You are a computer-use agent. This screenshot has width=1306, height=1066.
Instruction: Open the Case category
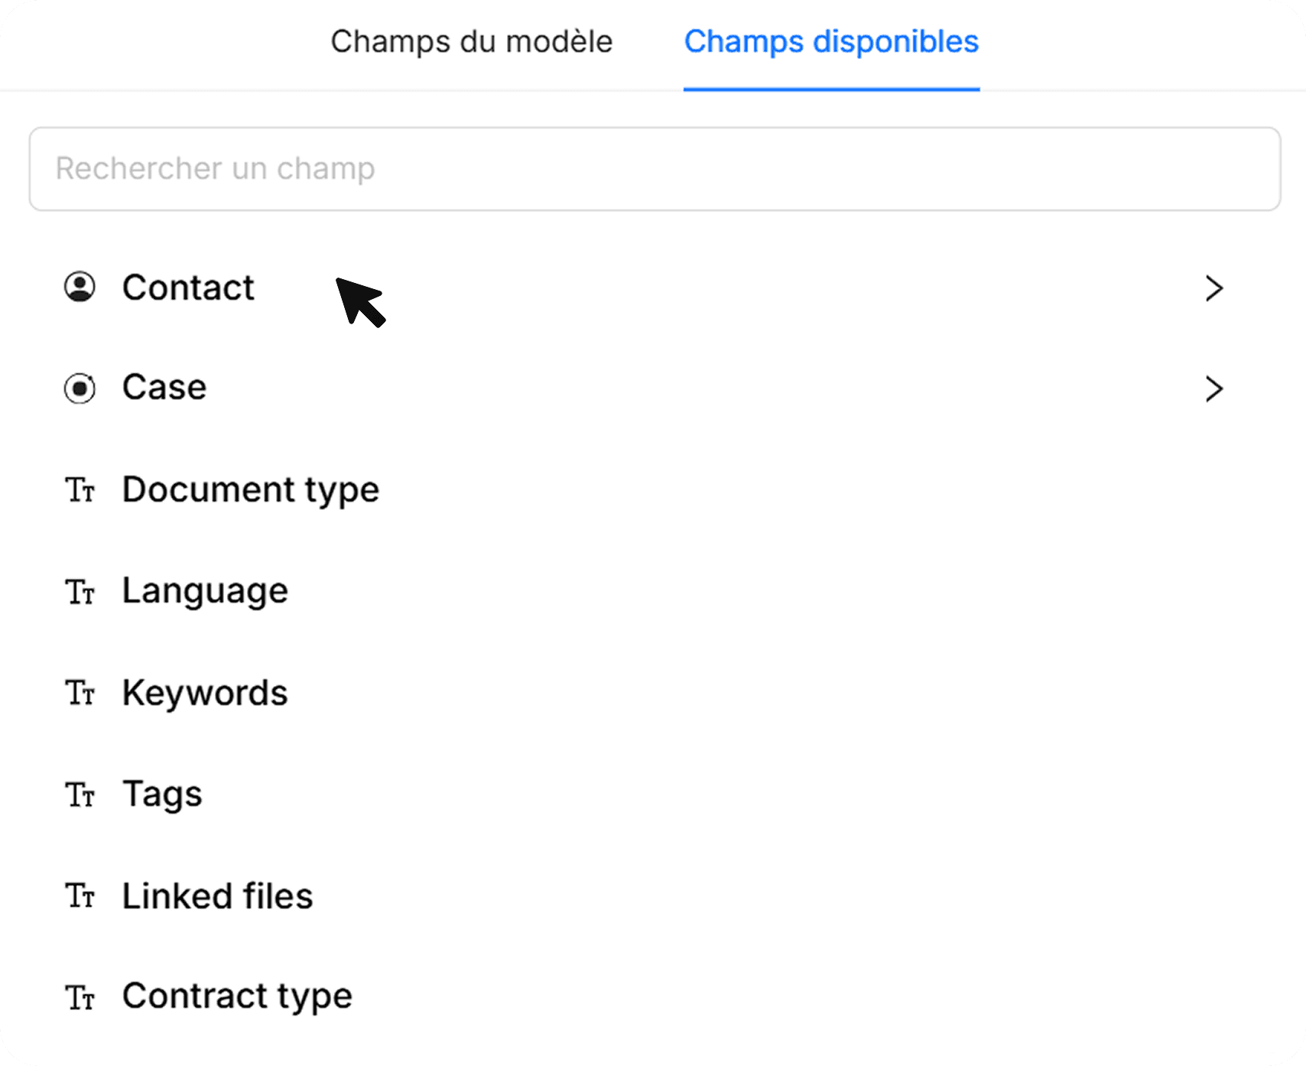pos(164,388)
